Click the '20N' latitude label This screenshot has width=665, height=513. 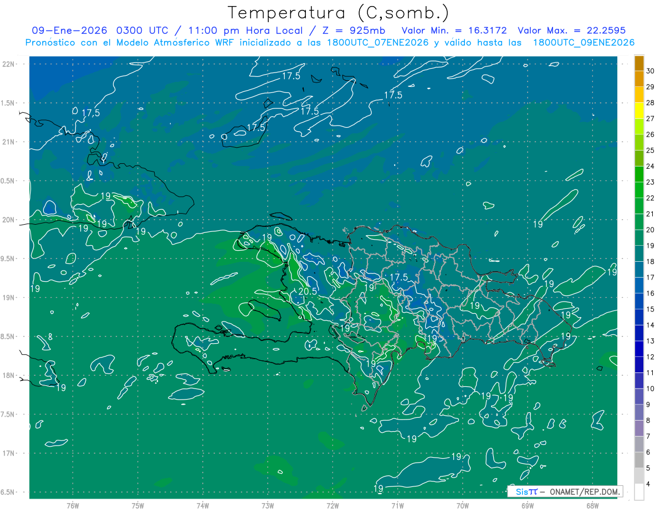(x=8, y=220)
